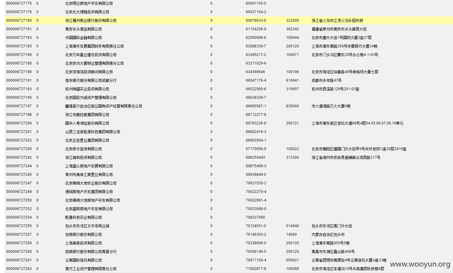The height and width of the screenshot is (273, 453).
Task: Click postal code 650021
Action: pos(293,260)
